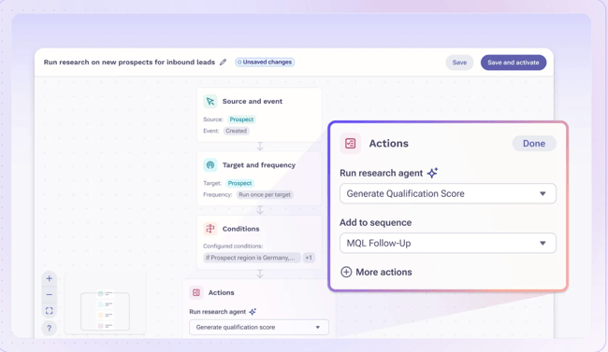Screen dimensions: 608x352
Task: Click the plus circle icon next to More actions
Action: coord(346,273)
